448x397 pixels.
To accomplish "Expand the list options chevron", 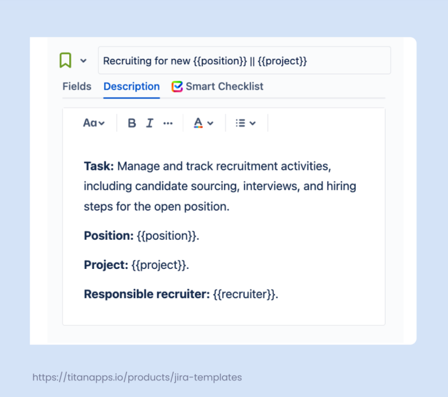I will point(253,123).
